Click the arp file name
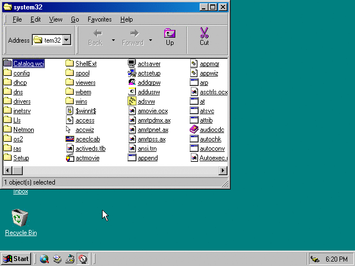The image size is (355, 266). coord(204,83)
